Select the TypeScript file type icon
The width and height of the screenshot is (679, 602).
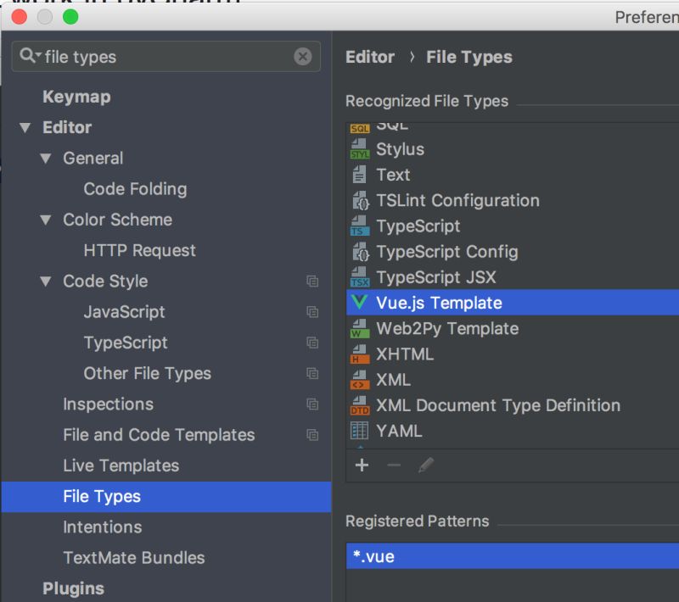coord(361,226)
